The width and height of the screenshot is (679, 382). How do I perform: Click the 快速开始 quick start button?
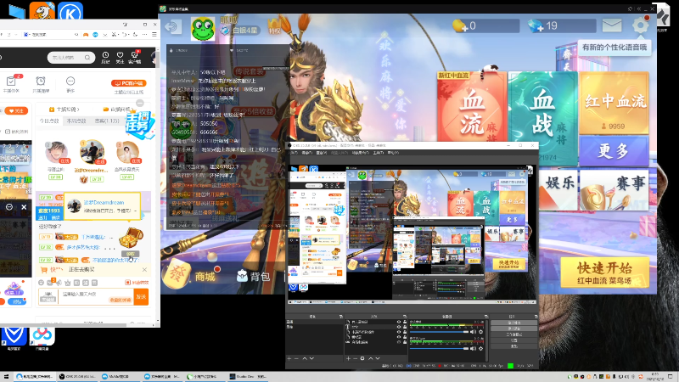click(604, 272)
